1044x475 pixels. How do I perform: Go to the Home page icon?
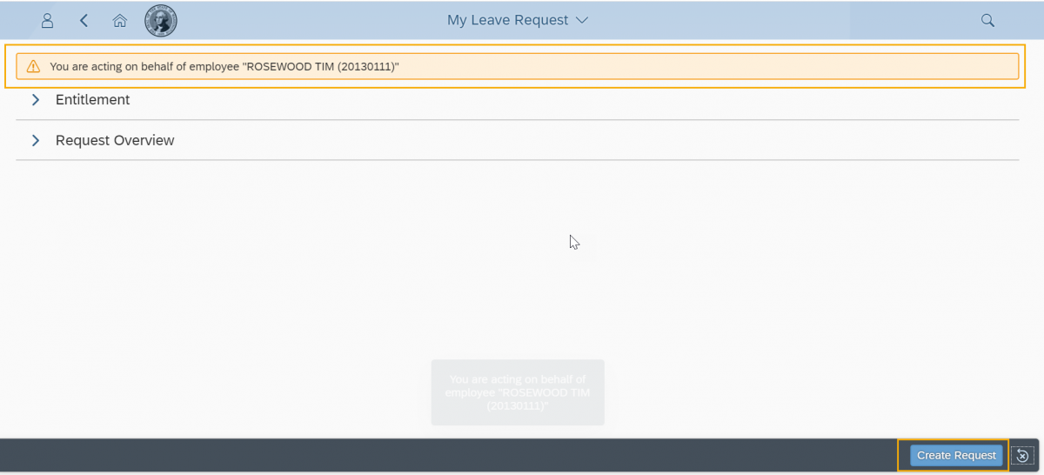tap(120, 20)
